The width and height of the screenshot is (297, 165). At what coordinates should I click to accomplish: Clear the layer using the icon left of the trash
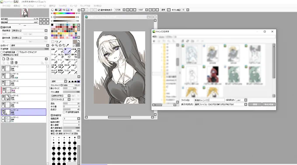12,63
